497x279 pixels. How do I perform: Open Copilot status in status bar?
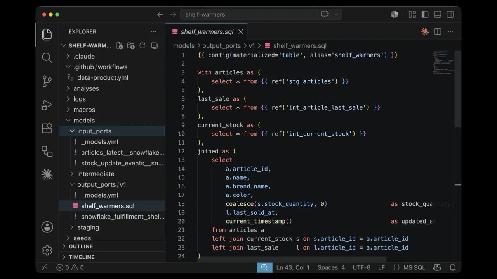437,267
